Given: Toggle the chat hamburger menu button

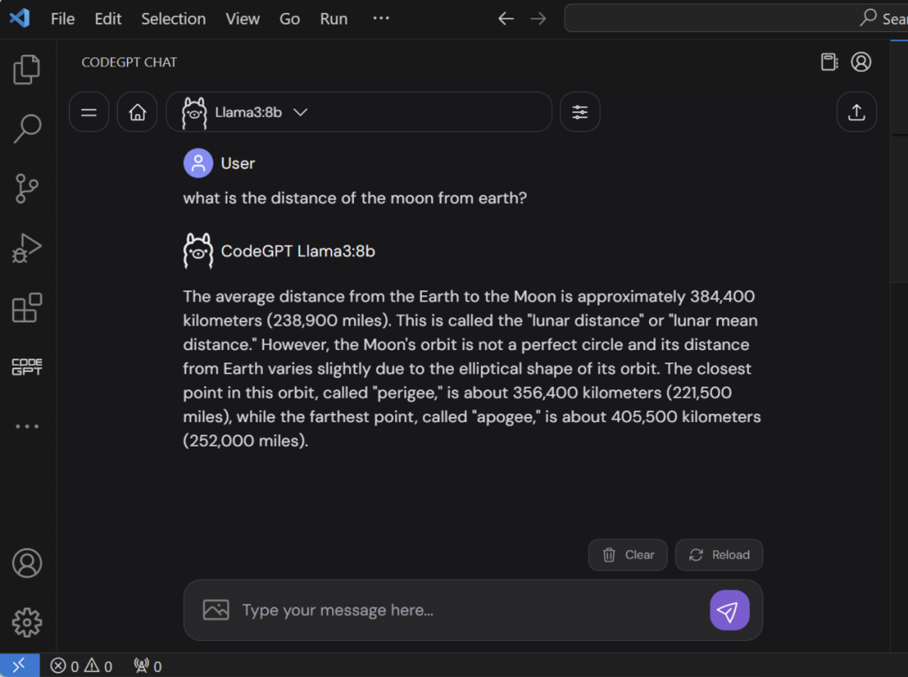Looking at the screenshot, I should [89, 112].
